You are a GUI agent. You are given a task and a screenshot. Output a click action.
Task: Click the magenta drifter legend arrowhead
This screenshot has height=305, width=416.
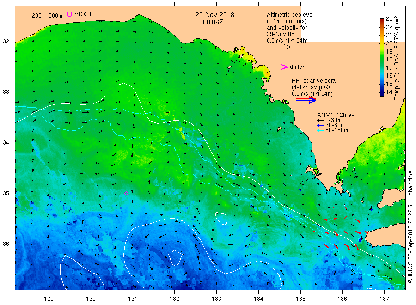pyautogui.click(x=284, y=67)
